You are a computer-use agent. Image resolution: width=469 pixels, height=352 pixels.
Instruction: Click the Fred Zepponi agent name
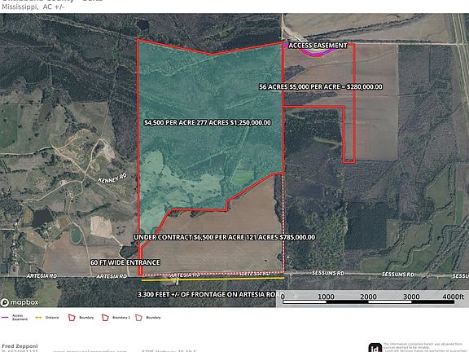pyautogui.click(x=20, y=346)
